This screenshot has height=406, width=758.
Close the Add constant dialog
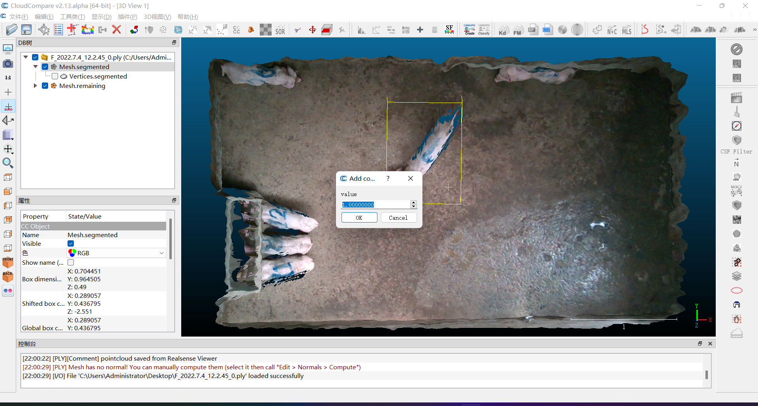[x=411, y=178]
